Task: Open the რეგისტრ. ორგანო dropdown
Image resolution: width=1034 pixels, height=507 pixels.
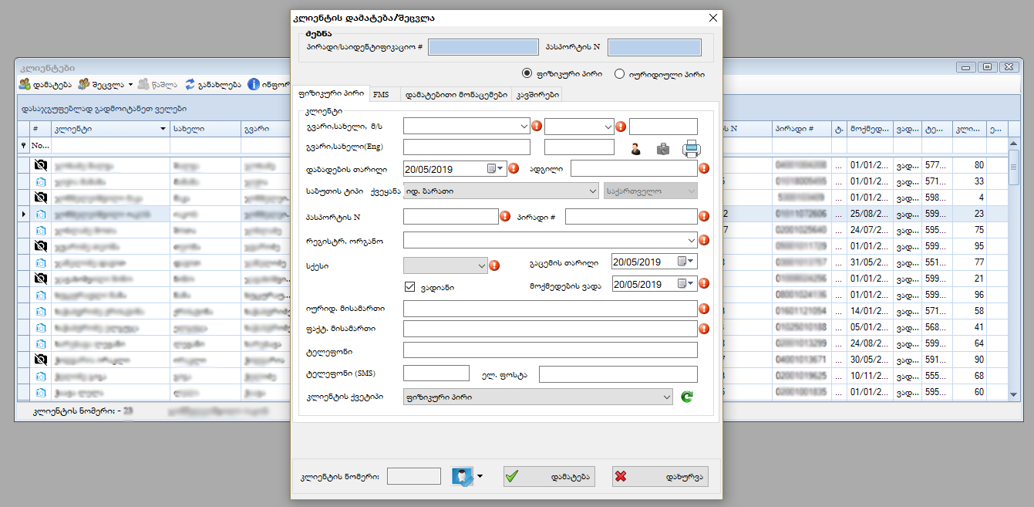Action: pyautogui.click(x=690, y=240)
